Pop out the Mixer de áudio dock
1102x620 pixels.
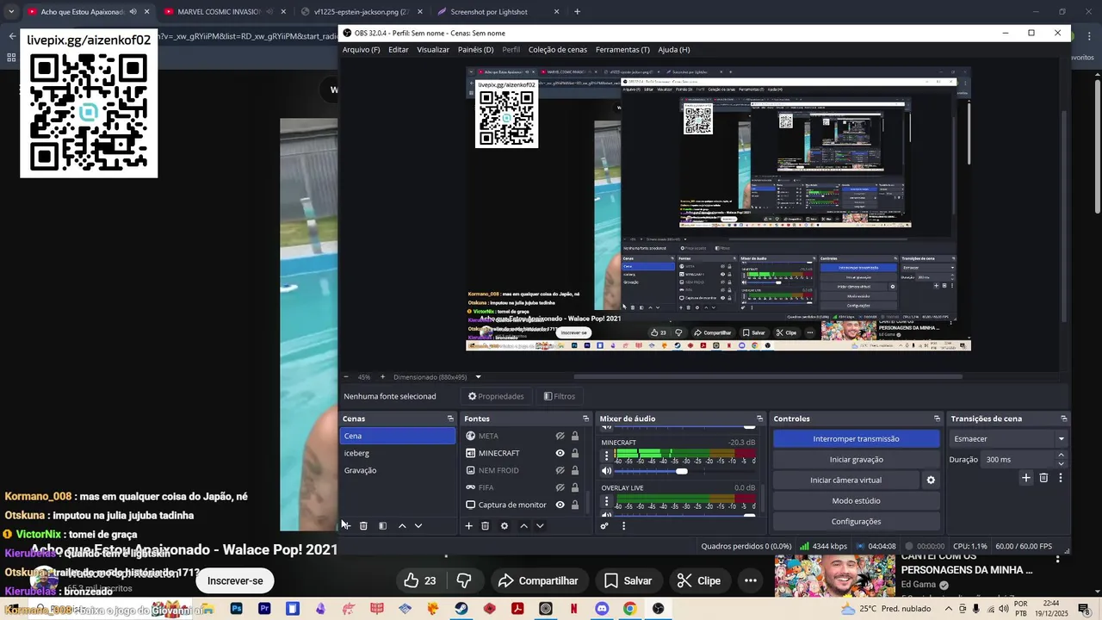click(759, 418)
